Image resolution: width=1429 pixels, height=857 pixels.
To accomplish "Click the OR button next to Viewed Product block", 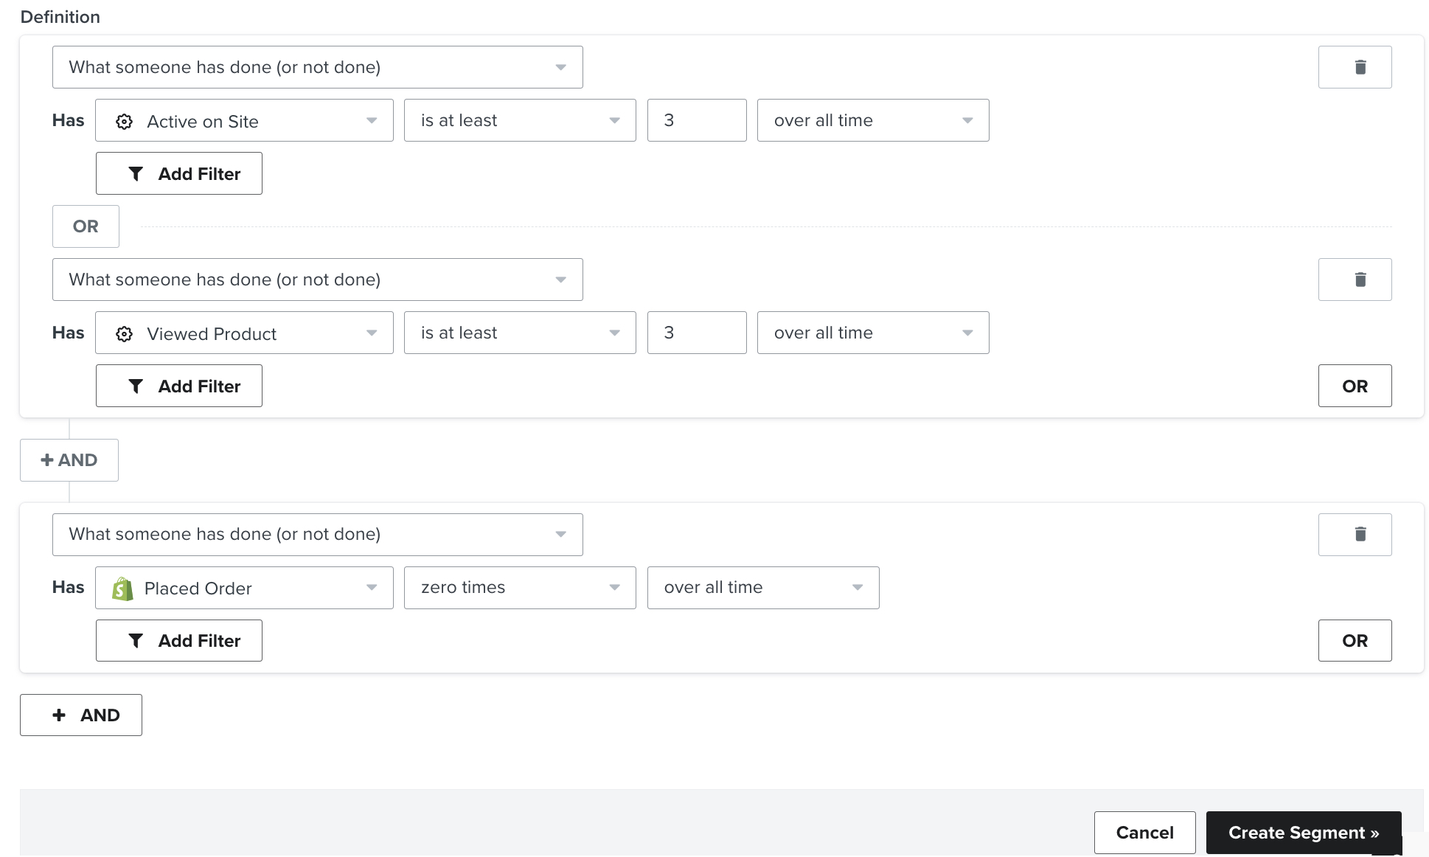I will [1354, 386].
